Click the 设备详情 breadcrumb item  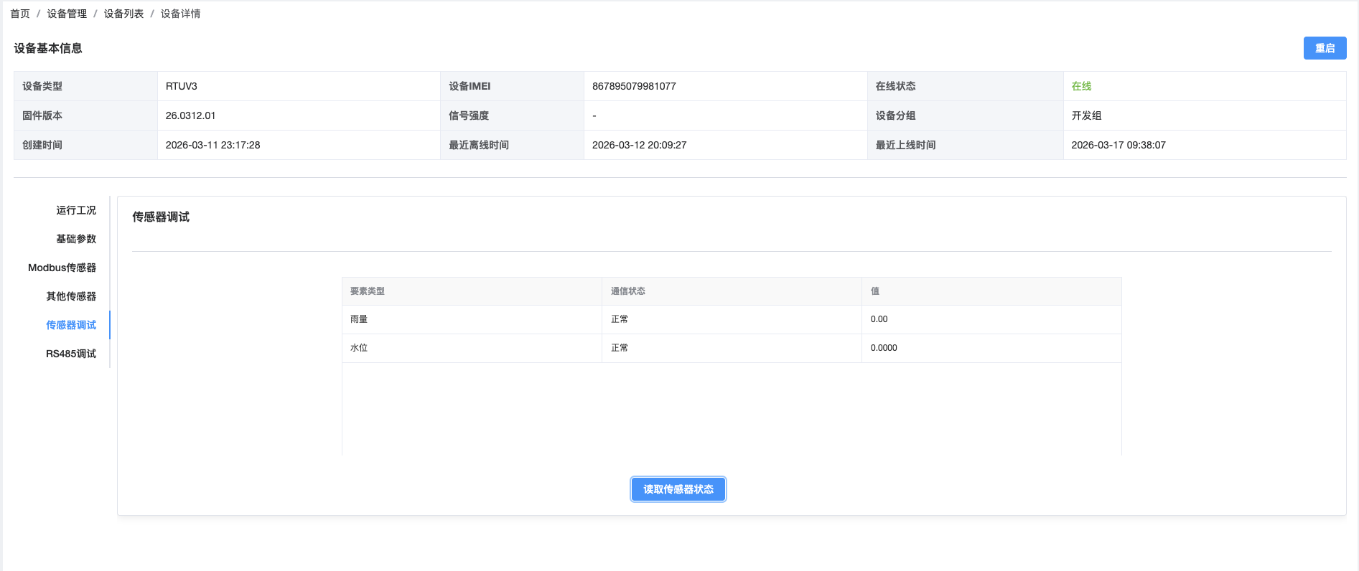point(180,14)
